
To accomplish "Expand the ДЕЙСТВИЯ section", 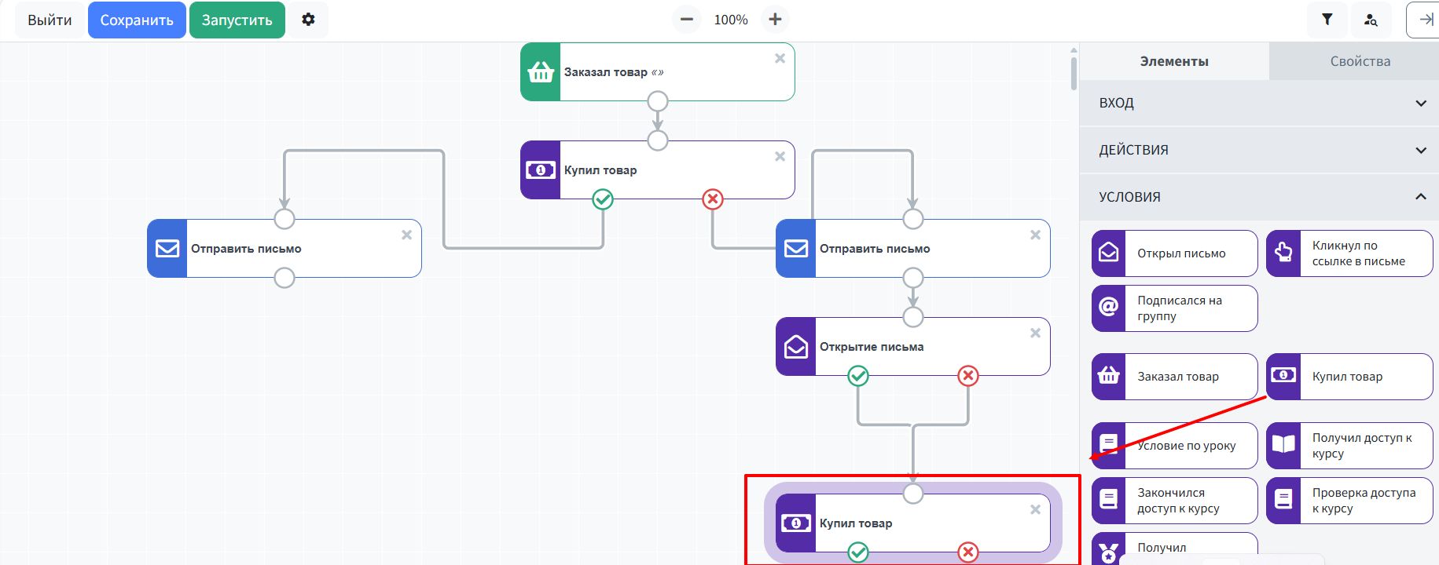I will pyautogui.click(x=1259, y=150).
